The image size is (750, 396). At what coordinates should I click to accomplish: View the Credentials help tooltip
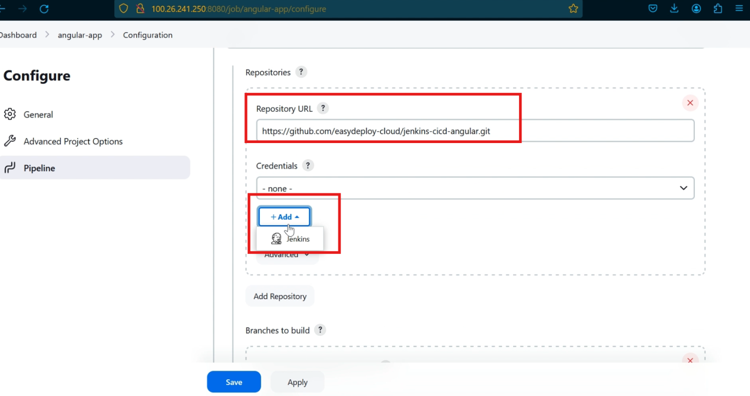point(308,166)
